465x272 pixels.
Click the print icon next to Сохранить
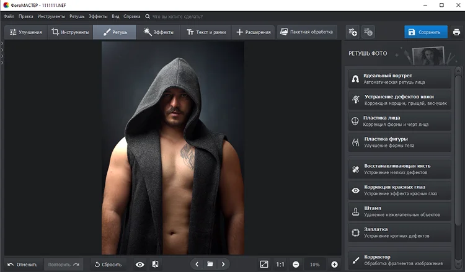pyautogui.click(x=456, y=32)
